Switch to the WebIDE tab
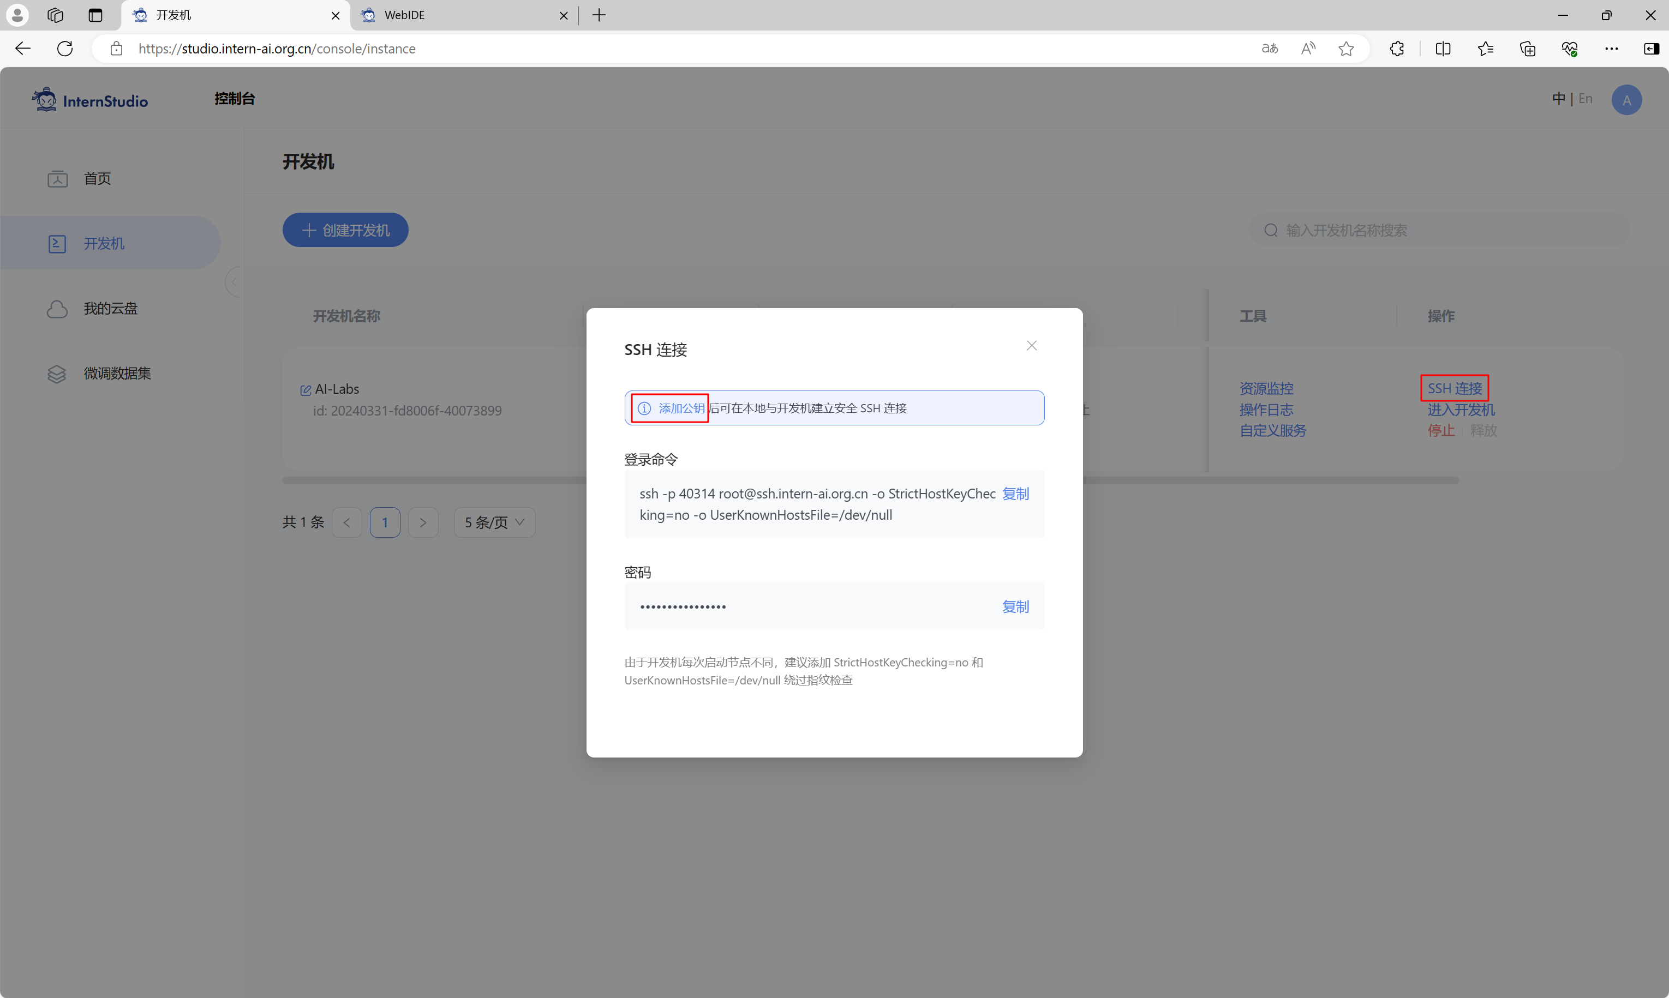This screenshot has width=1669, height=998. [464, 15]
